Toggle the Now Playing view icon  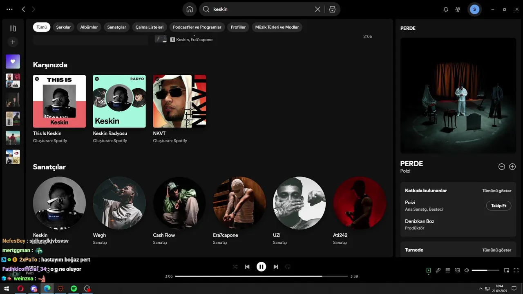429,270
